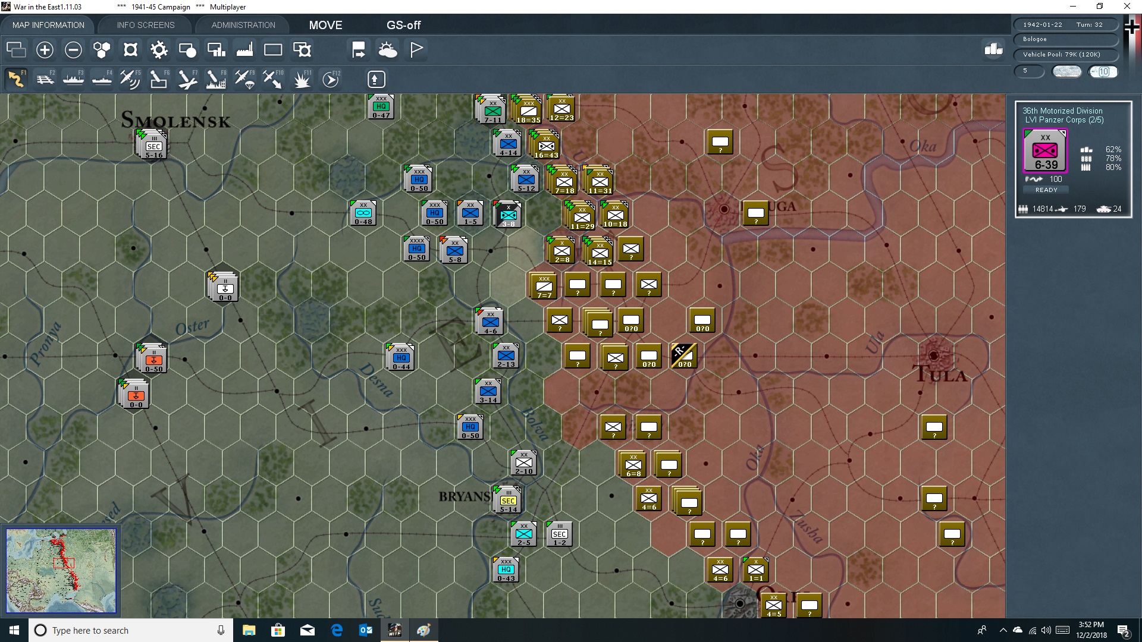Open the MAP INFORMATION tab
This screenshot has width=1142, height=642.
click(48, 25)
